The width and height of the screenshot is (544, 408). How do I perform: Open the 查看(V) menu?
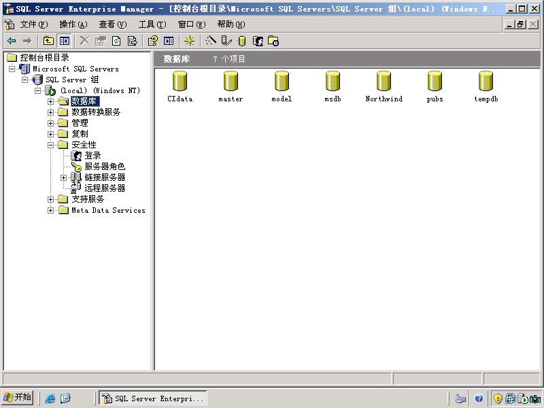click(x=113, y=24)
